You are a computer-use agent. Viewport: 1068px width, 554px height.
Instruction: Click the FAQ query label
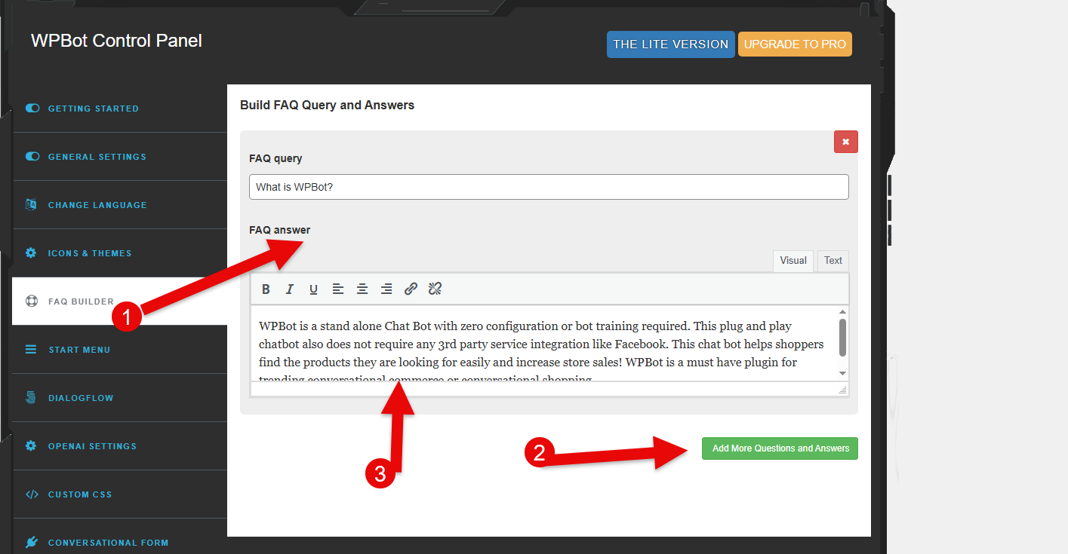(275, 158)
